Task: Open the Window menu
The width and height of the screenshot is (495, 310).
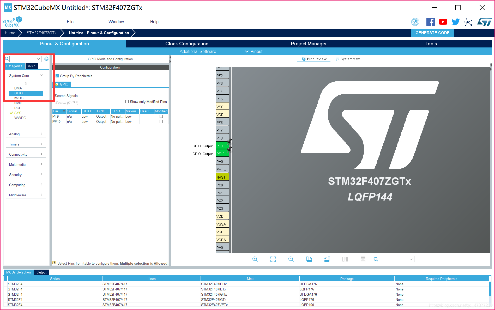Action: coord(116,22)
